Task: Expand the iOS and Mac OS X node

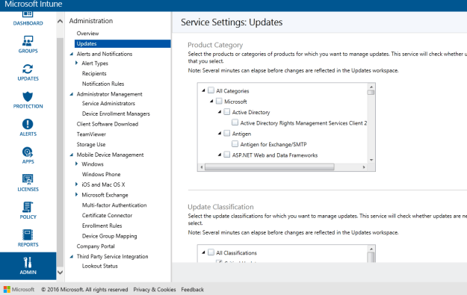Action: (76, 184)
